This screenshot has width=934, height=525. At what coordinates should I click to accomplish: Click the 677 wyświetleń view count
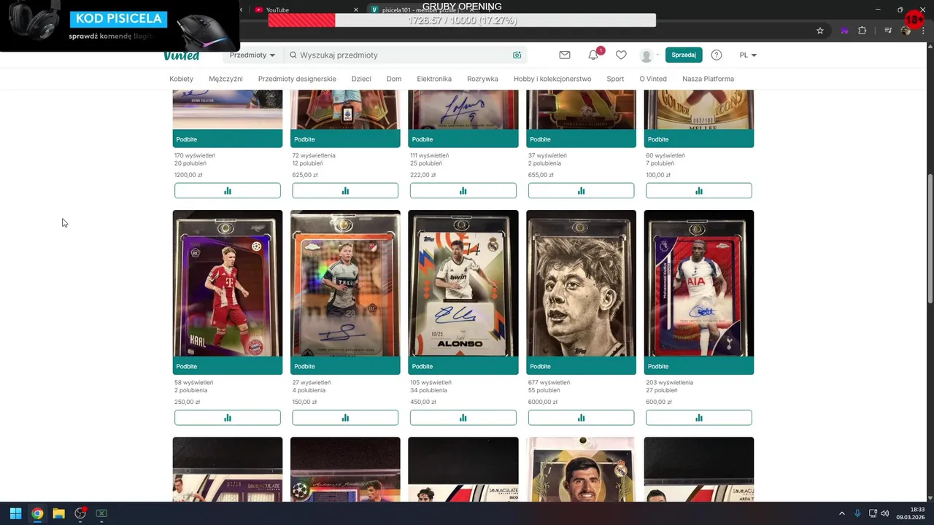[549, 382]
